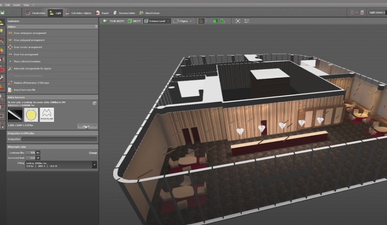Expand the Entrance Level dropdown

[x=168, y=21]
